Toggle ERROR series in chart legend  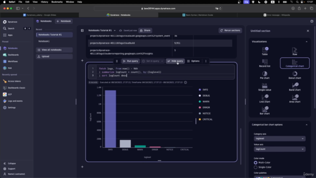[204, 108]
